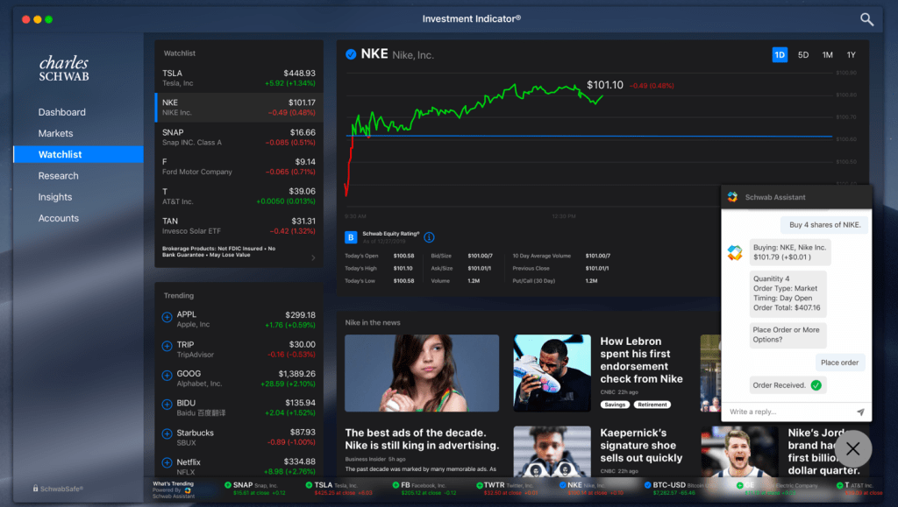Image resolution: width=898 pixels, height=507 pixels.
Task: Select TSLA row in Watchlist
Action: (239, 78)
